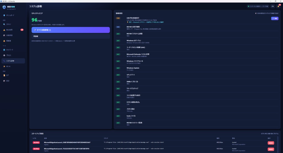Click the 再診断 button
Image resolution: width=283 pixels, height=153 pixels.
(x=70, y=36)
